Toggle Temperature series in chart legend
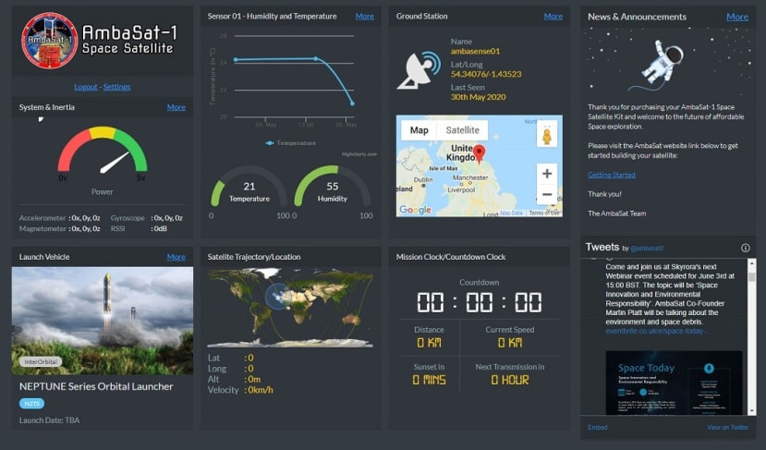Image resolution: width=766 pixels, height=450 pixels. pos(291,143)
